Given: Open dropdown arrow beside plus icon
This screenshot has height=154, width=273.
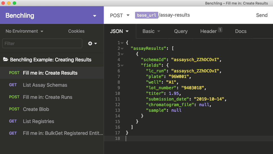Looking at the screenshot, I should tap(96, 44).
